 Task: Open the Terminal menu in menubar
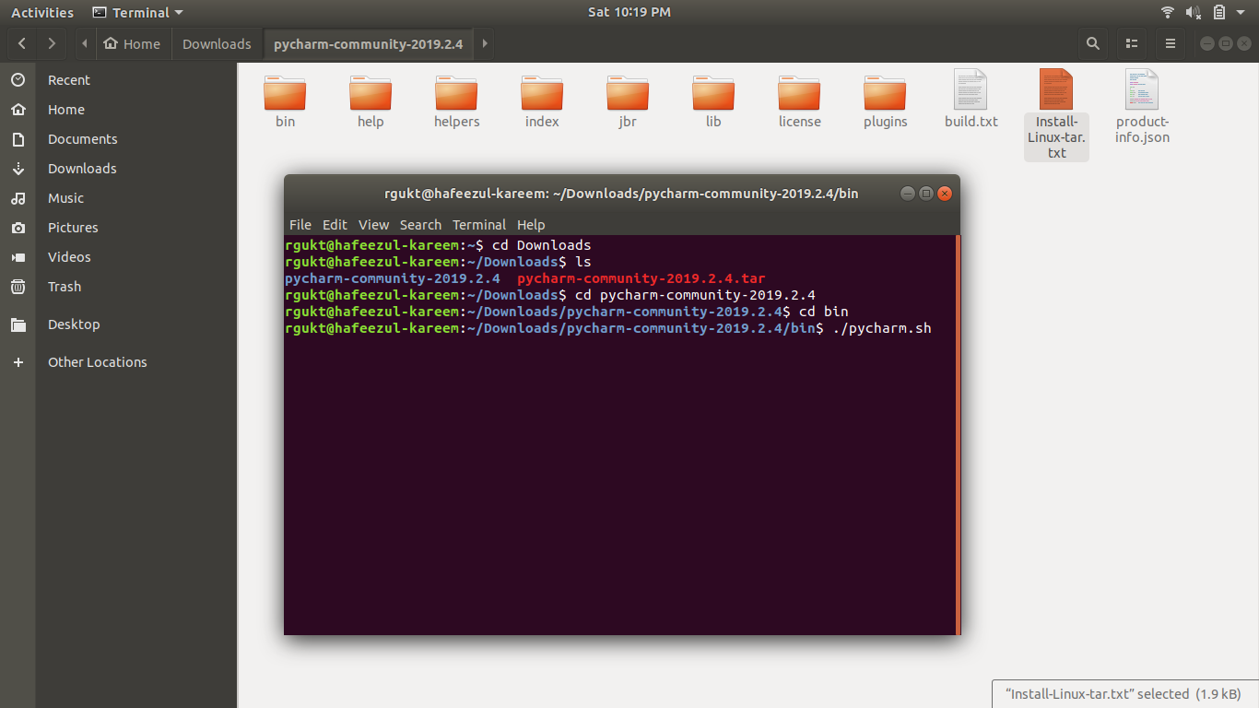point(478,225)
